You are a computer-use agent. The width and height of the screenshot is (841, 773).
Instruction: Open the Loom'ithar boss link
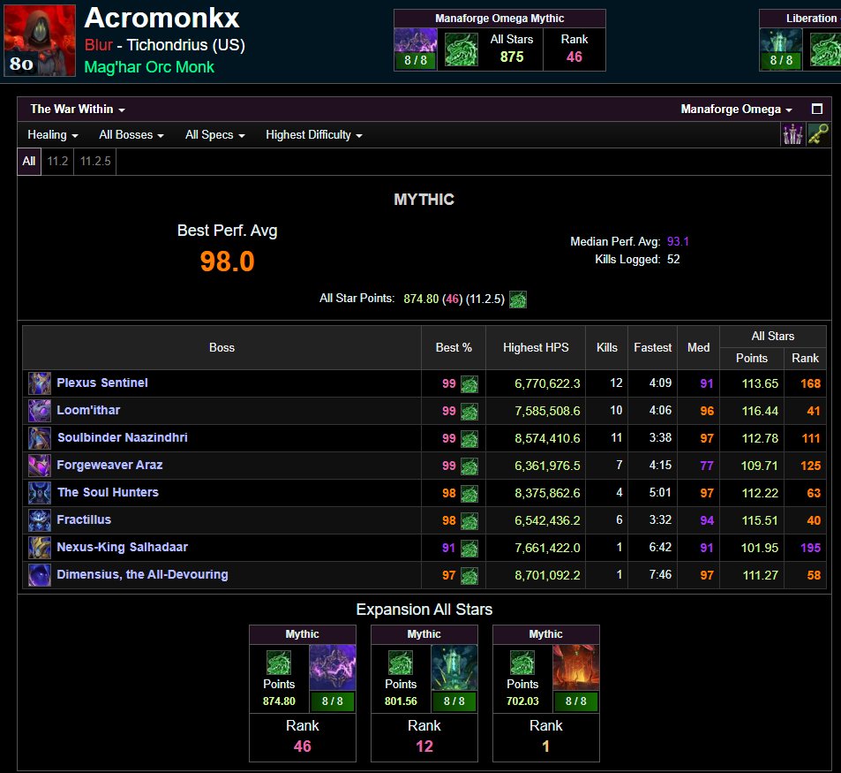click(x=88, y=410)
